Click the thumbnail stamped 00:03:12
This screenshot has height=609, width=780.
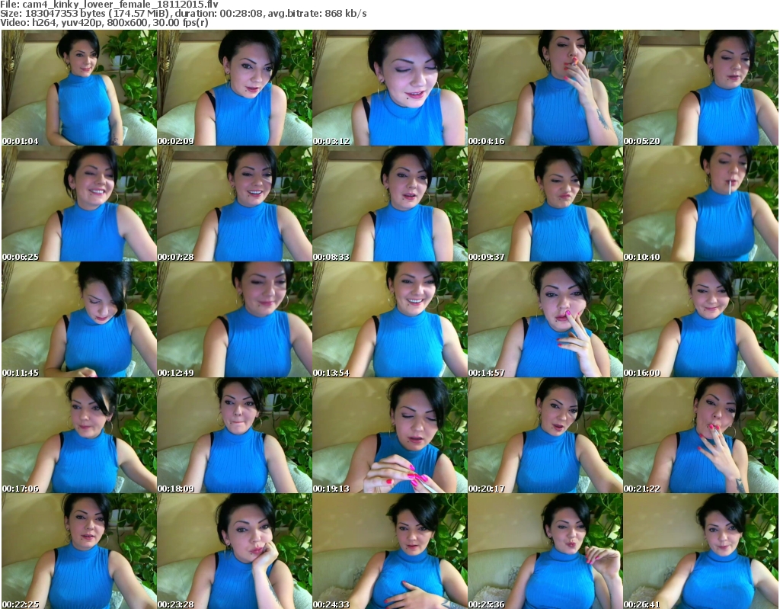pyautogui.click(x=390, y=88)
